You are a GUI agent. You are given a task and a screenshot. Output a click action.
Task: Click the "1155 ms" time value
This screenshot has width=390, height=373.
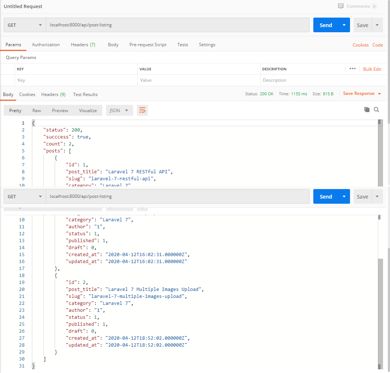299,94
